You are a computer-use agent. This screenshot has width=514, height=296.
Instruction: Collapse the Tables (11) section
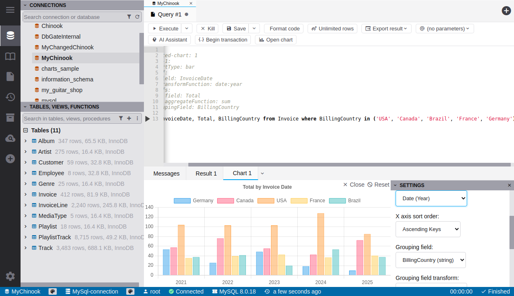tap(25, 130)
